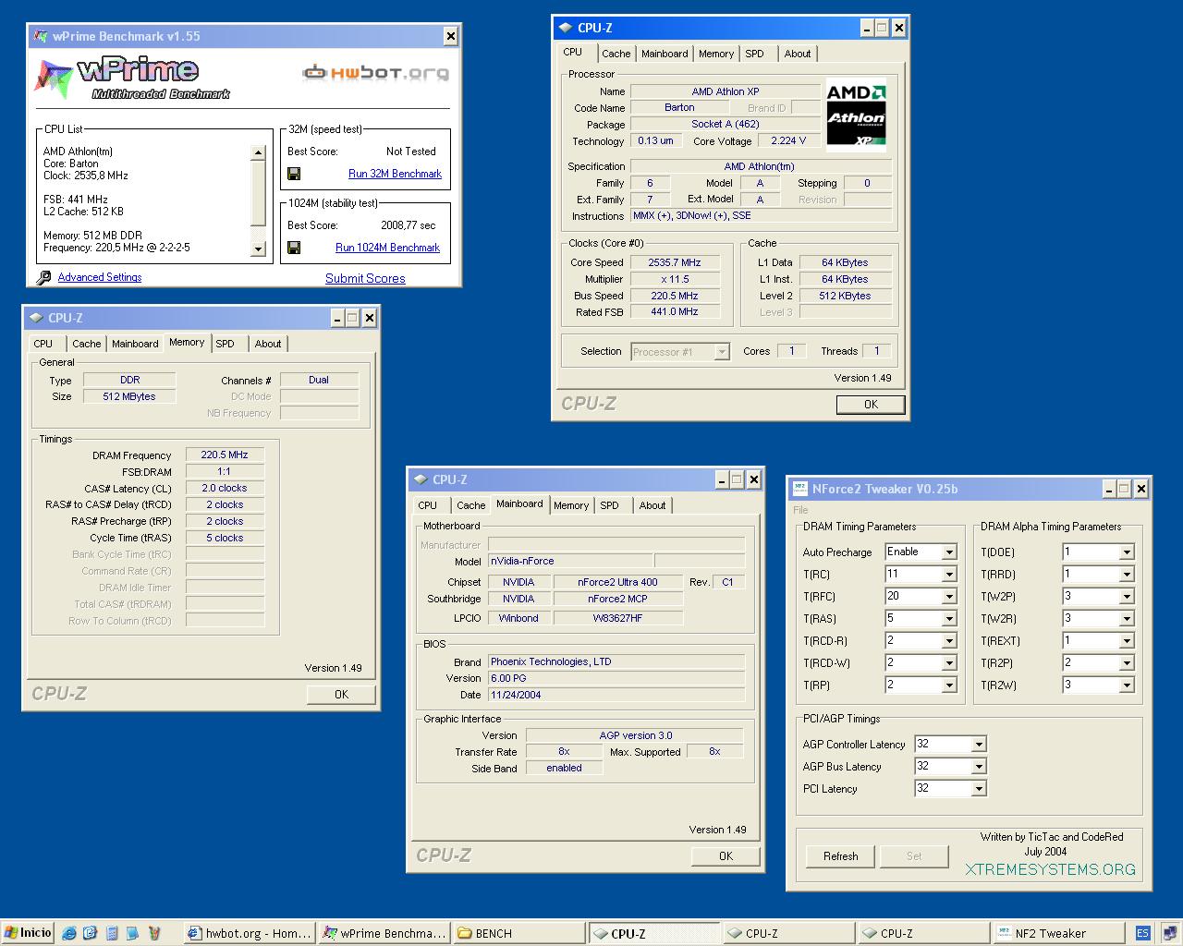Open the T(RCD-R) dropdown
This screenshot has height=946, width=1183.
click(x=948, y=641)
